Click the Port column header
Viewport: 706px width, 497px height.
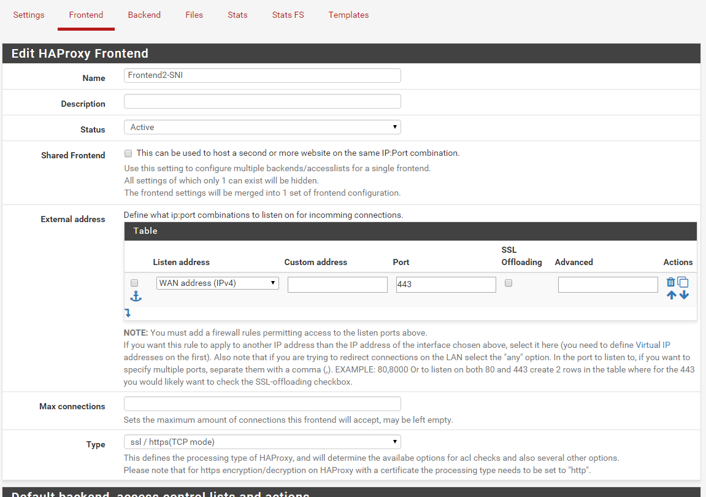(x=401, y=262)
